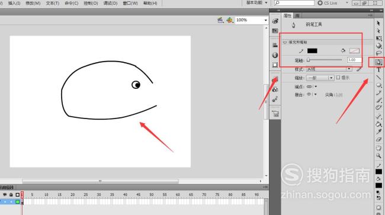Image resolution: width=385 pixels, height=215 pixels.
Task: Select the Text tool
Action: pos(378,70)
